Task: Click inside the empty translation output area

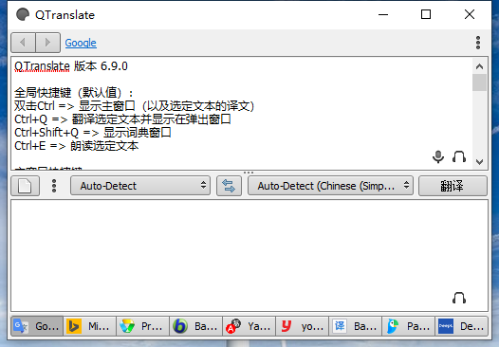Action: (249, 255)
